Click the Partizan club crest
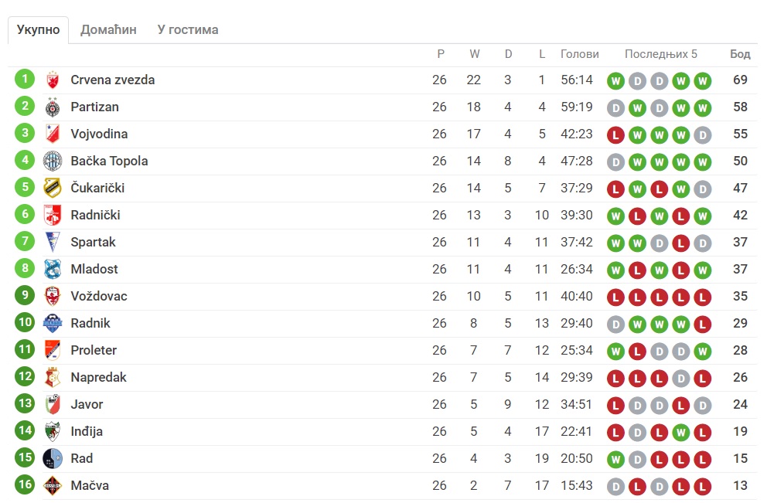Viewport: 767px width, 503px height. pos(53,107)
